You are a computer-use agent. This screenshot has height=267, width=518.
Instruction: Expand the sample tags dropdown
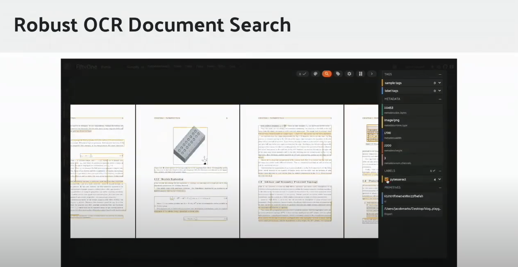coord(440,83)
